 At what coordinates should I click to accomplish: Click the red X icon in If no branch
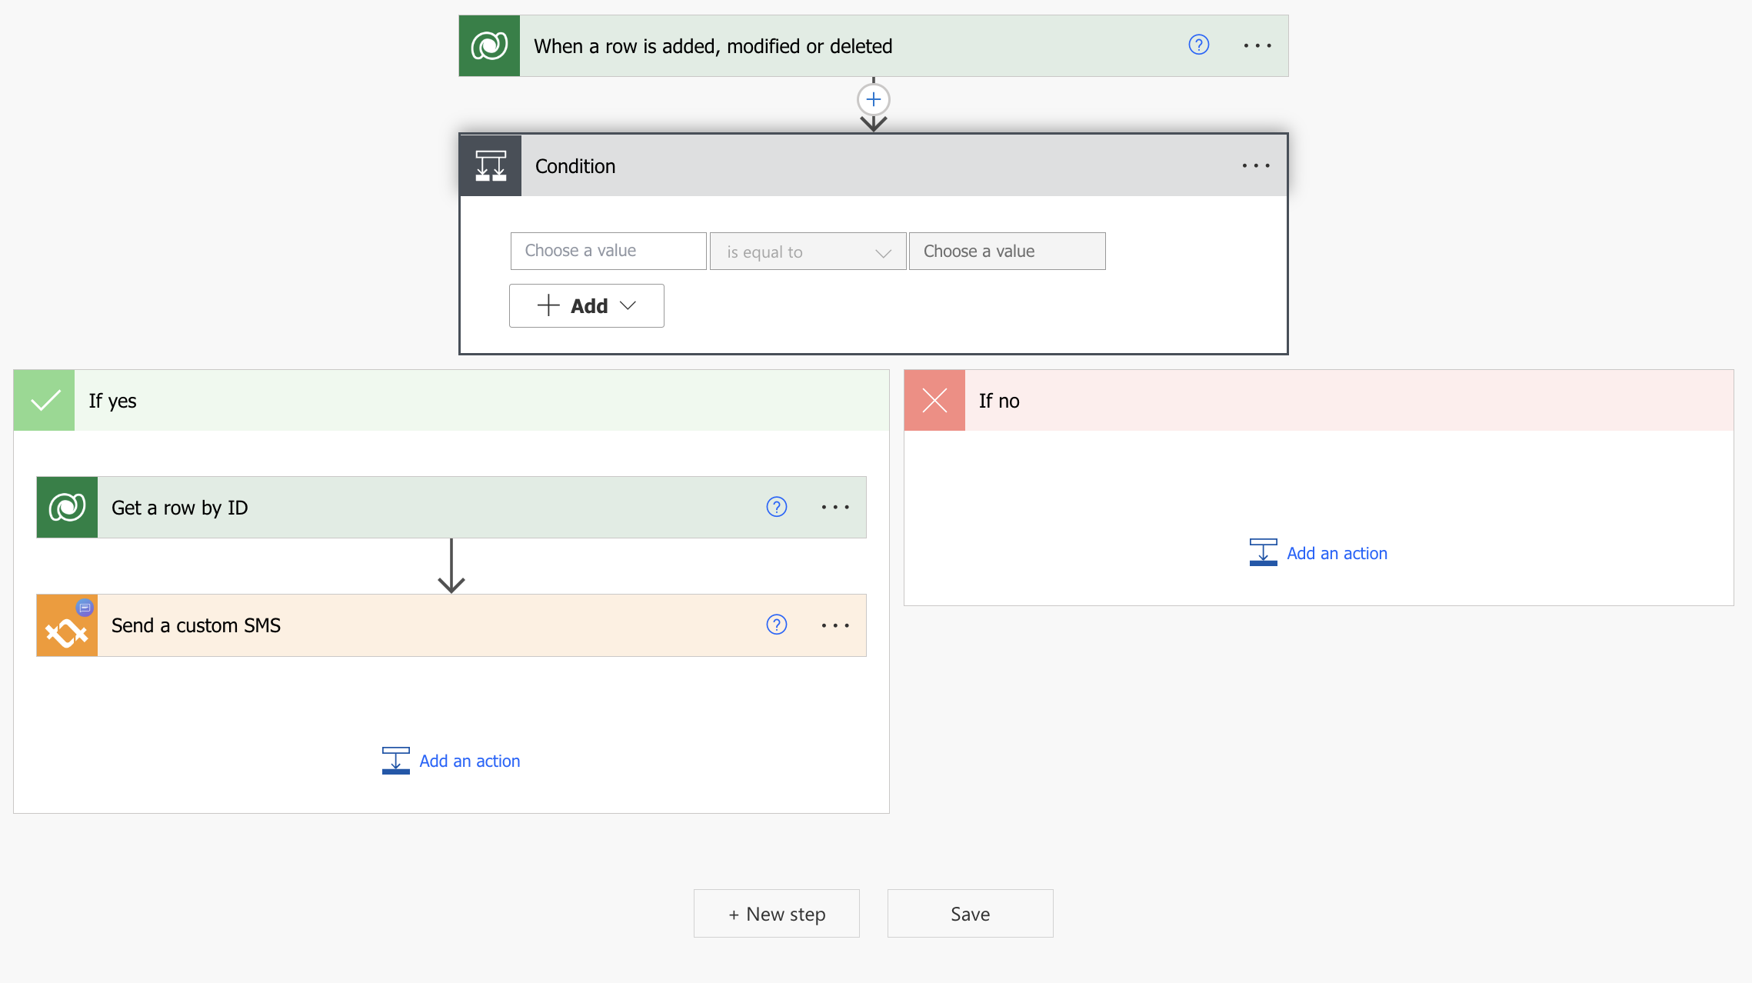[936, 399]
